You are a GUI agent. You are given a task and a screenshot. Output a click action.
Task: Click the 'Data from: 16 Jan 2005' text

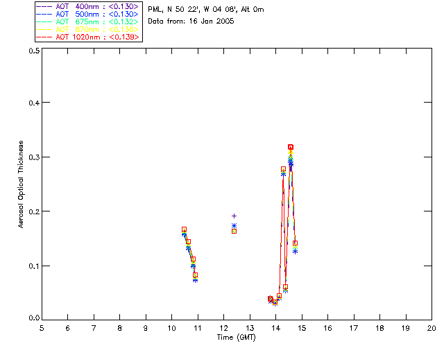[x=191, y=21]
